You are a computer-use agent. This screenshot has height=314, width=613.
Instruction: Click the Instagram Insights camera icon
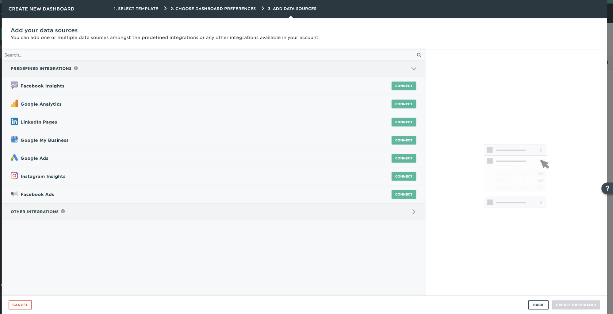[x=14, y=176]
